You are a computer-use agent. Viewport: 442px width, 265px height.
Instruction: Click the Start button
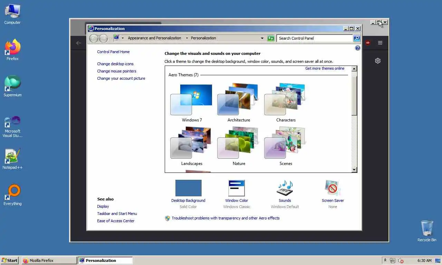click(x=10, y=261)
